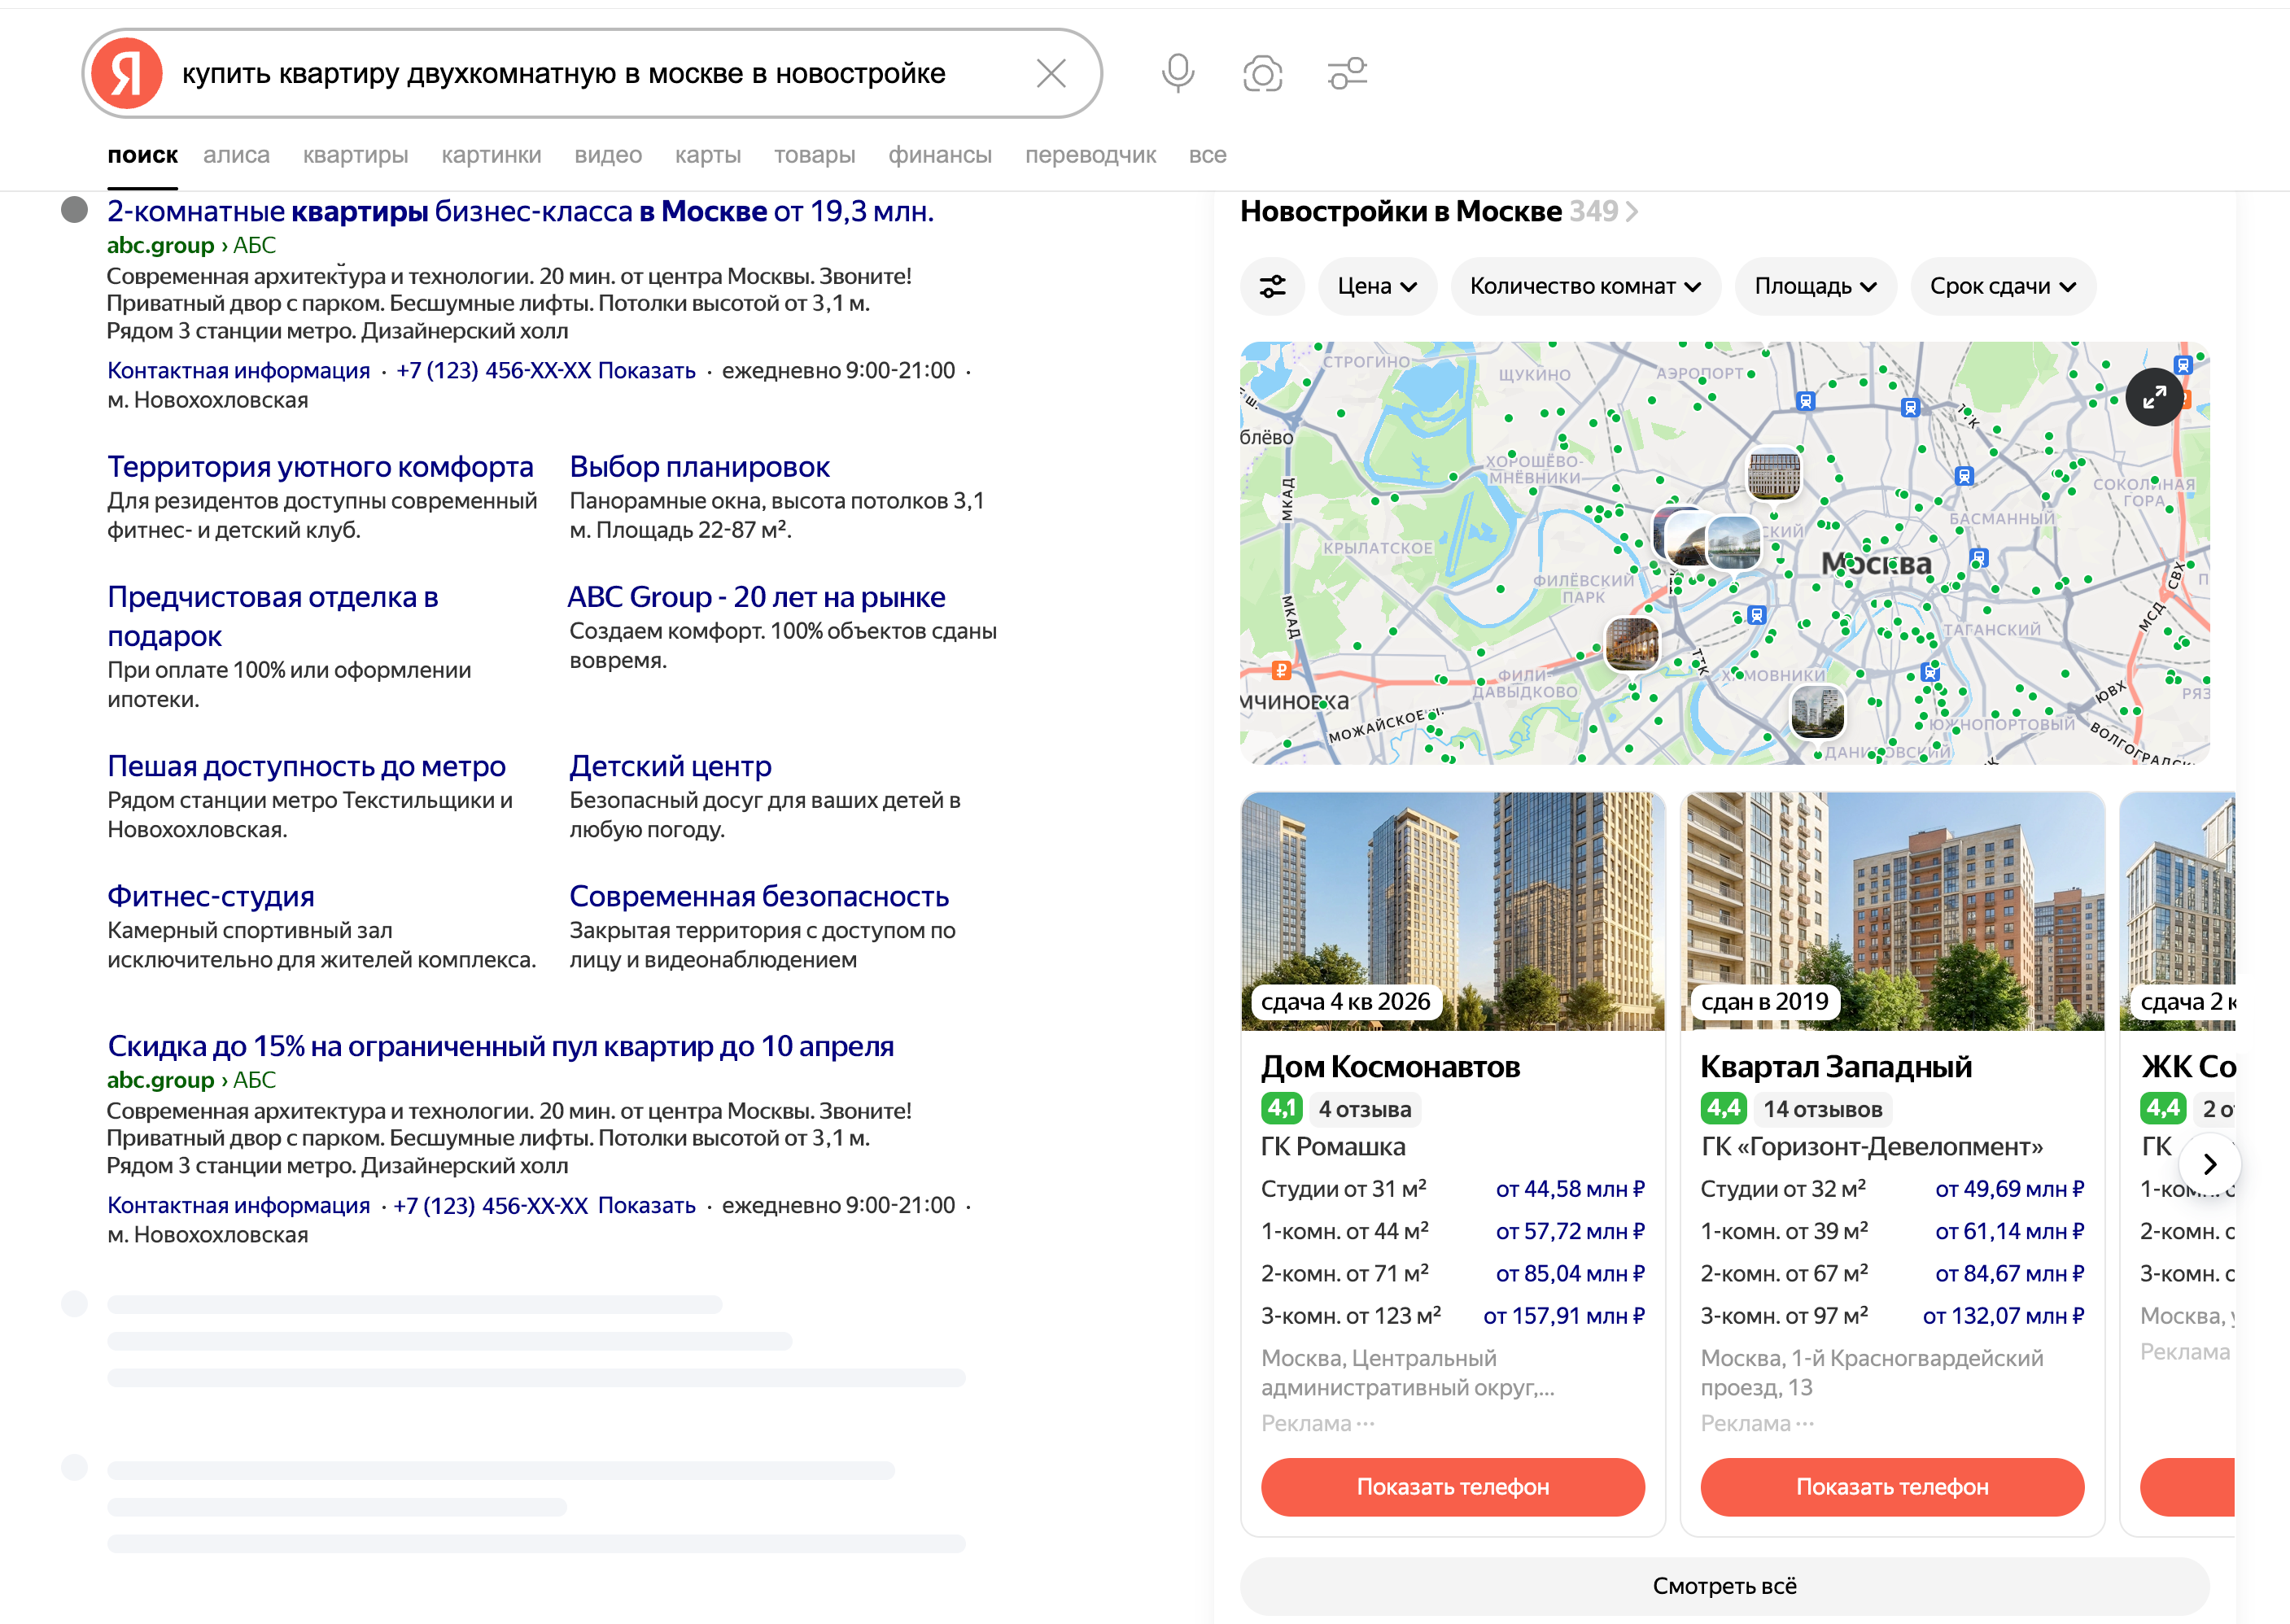Switch to the видео tab
The image size is (2290, 1624).
coord(608,155)
